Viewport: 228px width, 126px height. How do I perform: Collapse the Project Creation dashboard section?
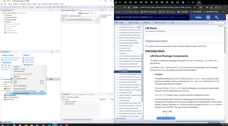click(x=2, y=55)
